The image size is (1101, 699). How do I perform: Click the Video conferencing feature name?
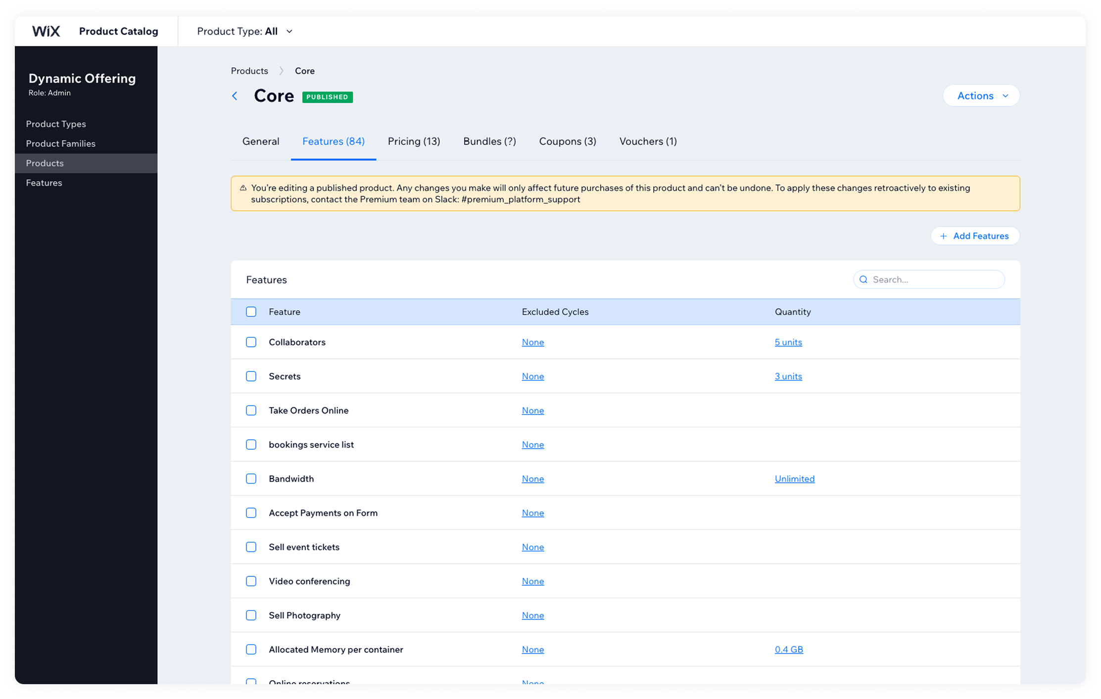[x=309, y=581]
